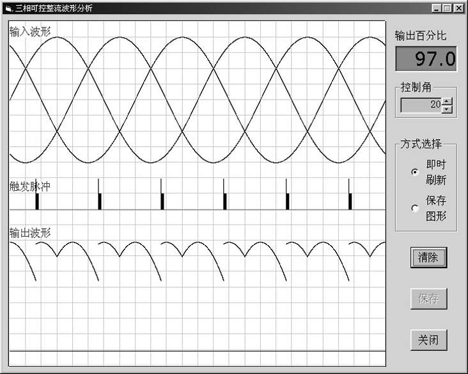Click the first trigger pulse marker
This screenshot has width=468, height=374.
tap(37, 200)
